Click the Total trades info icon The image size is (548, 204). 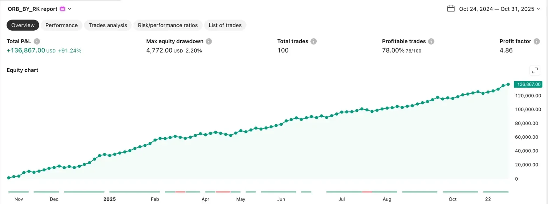pyautogui.click(x=313, y=41)
